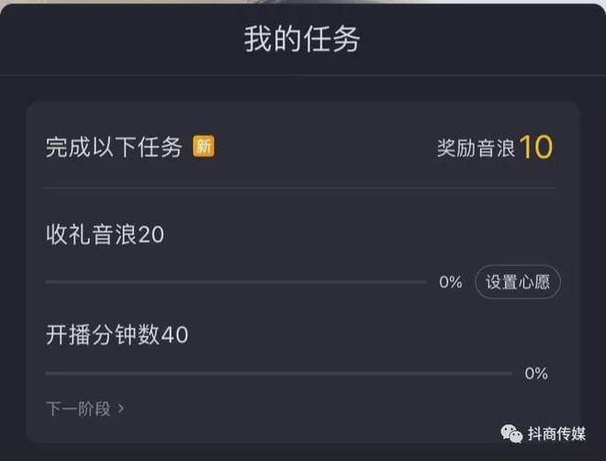Screen dimensions: 606x461
Task: Tap the yellow 10 reward number
Action: pos(536,147)
